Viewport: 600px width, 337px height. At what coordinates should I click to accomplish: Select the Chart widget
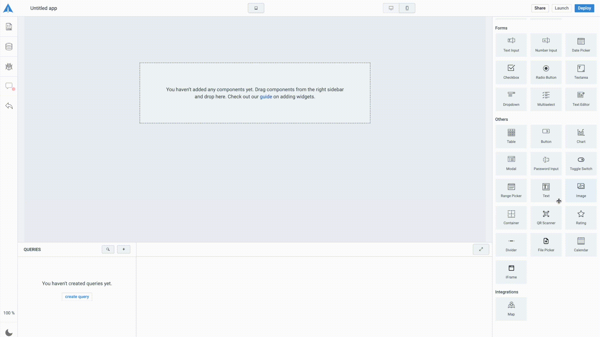581,136
